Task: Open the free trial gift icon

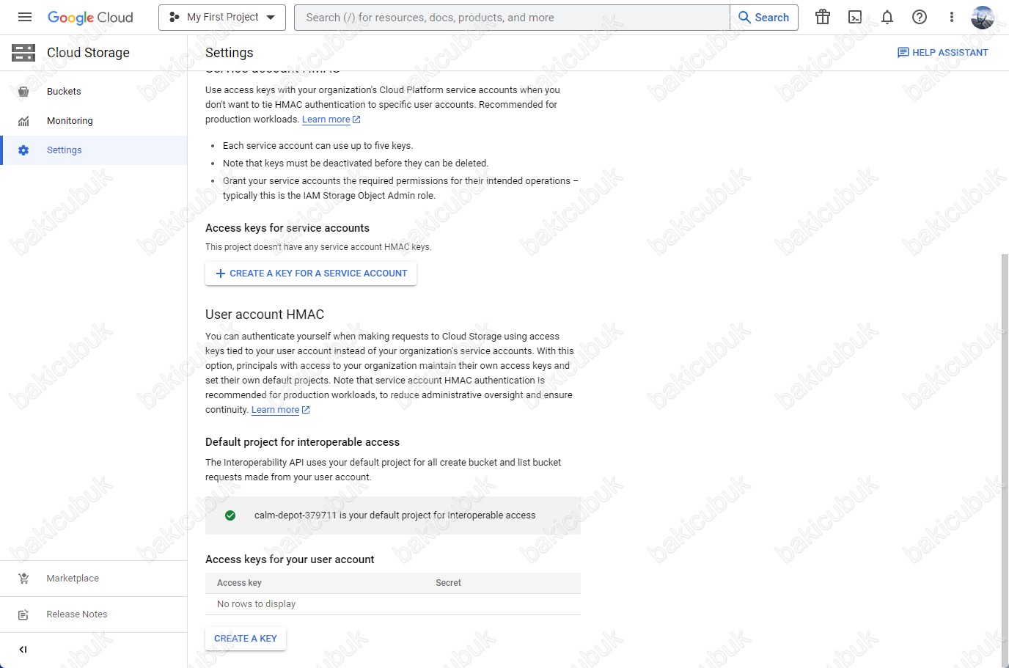Action: click(x=823, y=17)
